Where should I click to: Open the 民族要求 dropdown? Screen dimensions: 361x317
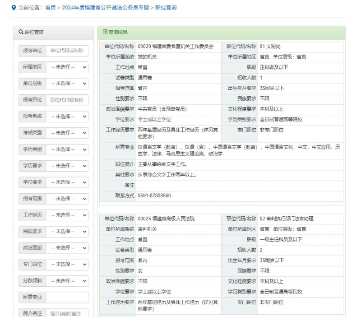click(67, 232)
